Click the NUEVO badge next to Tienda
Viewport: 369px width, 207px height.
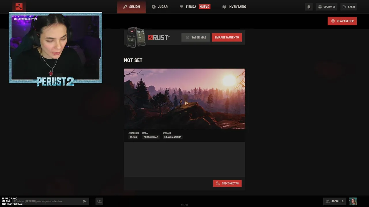click(204, 7)
